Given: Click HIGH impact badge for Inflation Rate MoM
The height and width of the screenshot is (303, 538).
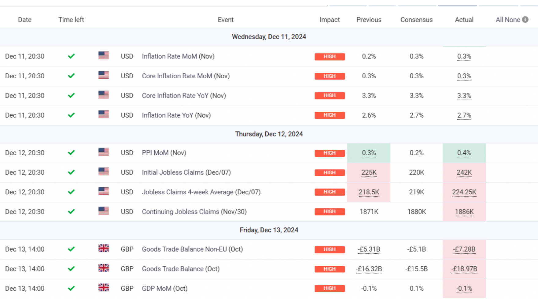Looking at the screenshot, I should pos(330,57).
